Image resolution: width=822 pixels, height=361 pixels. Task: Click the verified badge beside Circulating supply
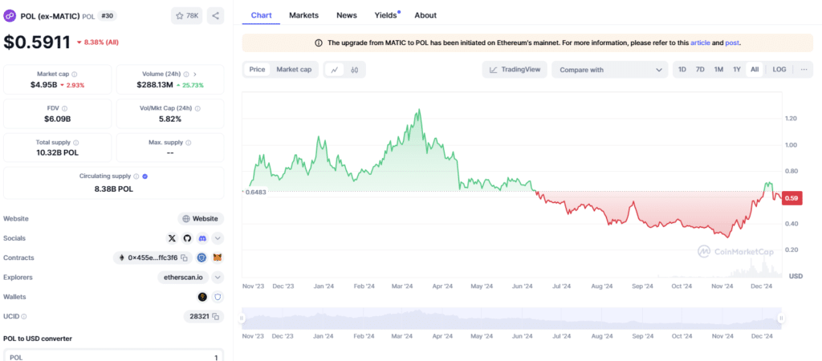pyautogui.click(x=145, y=176)
